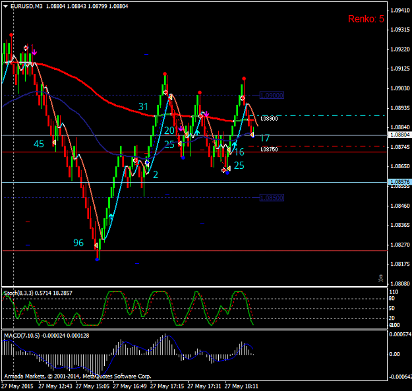This screenshot has width=412, height=391.
Task: Select the 27 May 18:11 time label
Action: click(241, 386)
